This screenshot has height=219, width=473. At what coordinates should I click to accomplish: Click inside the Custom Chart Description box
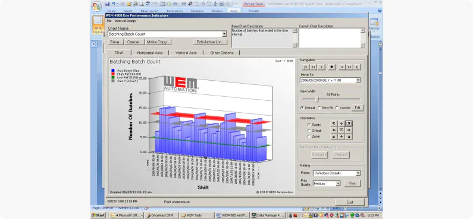[330, 37]
